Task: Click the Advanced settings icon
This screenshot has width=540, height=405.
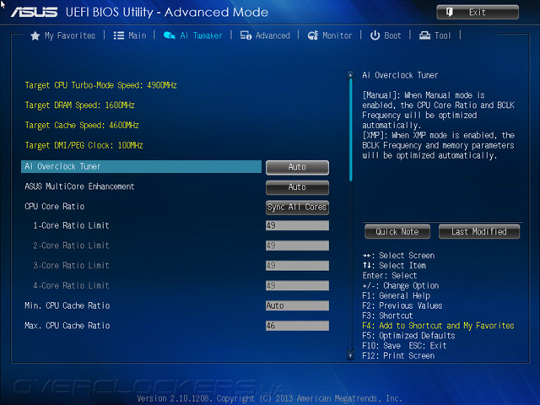Action: point(246,35)
